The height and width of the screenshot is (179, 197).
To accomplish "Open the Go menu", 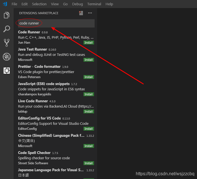I will [65, 4].
